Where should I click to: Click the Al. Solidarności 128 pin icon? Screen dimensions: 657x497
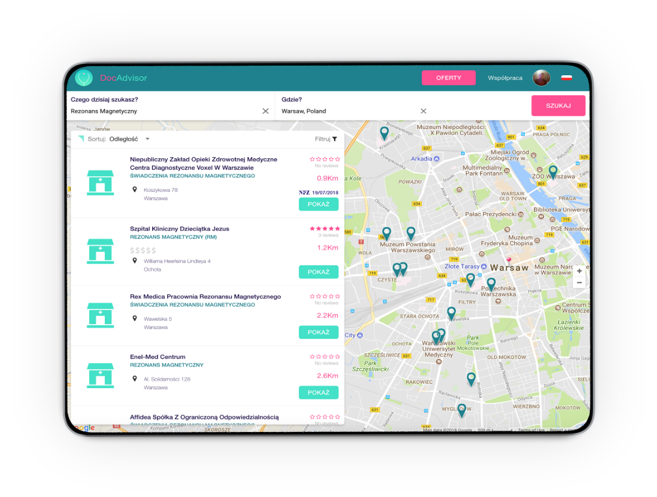click(135, 379)
